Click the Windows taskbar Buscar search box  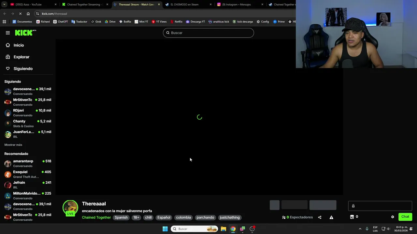(x=194, y=229)
